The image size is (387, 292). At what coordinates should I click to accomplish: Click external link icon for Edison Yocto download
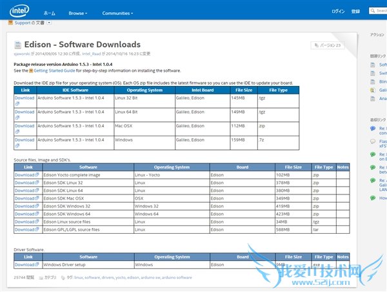(x=37, y=175)
